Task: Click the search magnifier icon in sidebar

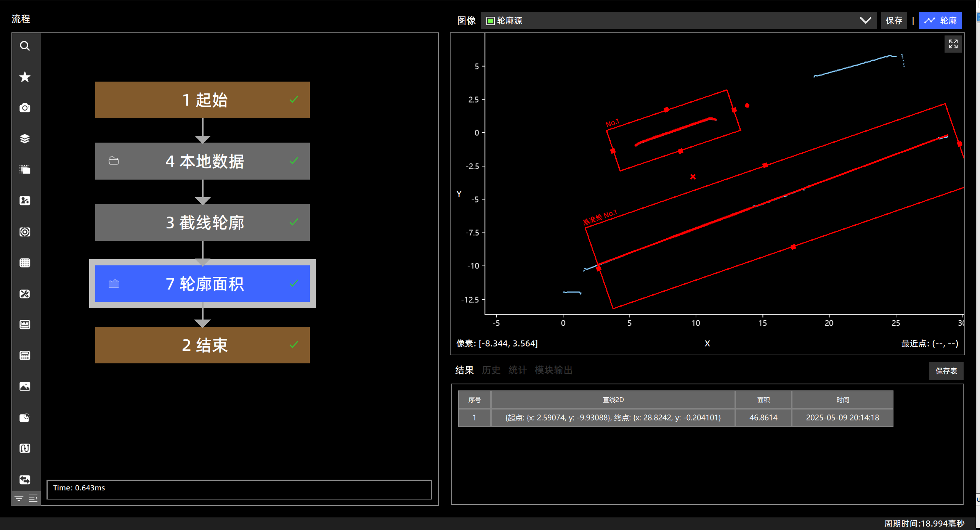Action: (25, 46)
